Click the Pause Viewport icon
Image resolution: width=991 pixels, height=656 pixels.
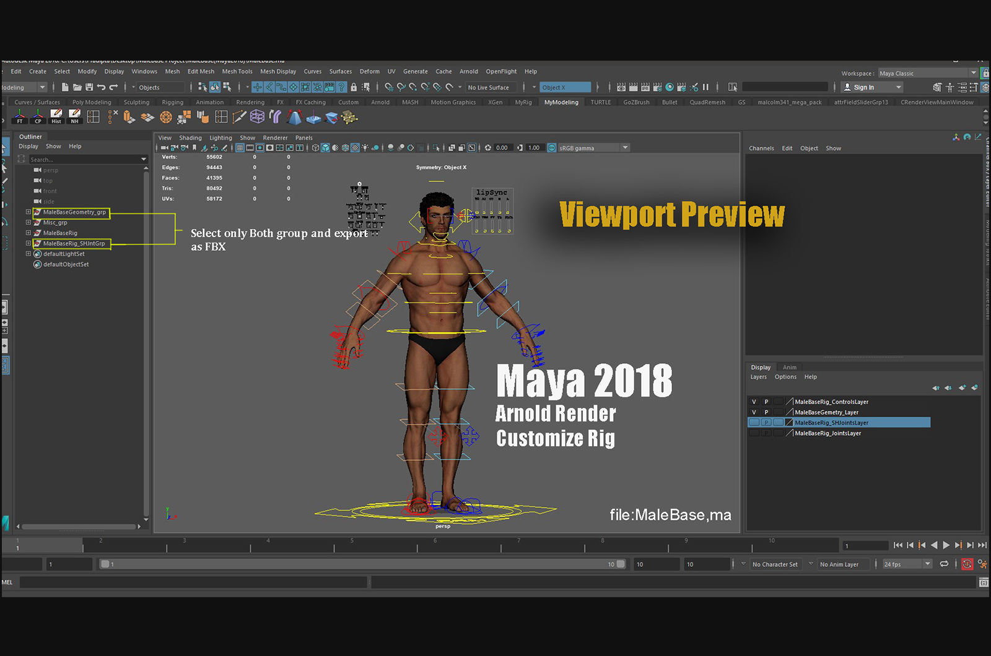tap(705, 87)
